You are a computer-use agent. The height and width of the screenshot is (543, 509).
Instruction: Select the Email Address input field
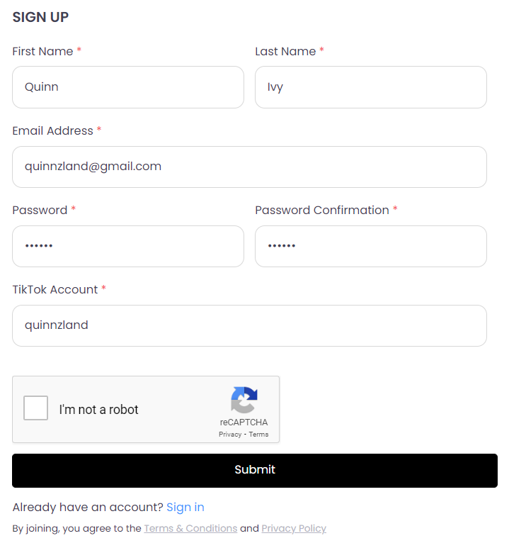click(250, 167)
